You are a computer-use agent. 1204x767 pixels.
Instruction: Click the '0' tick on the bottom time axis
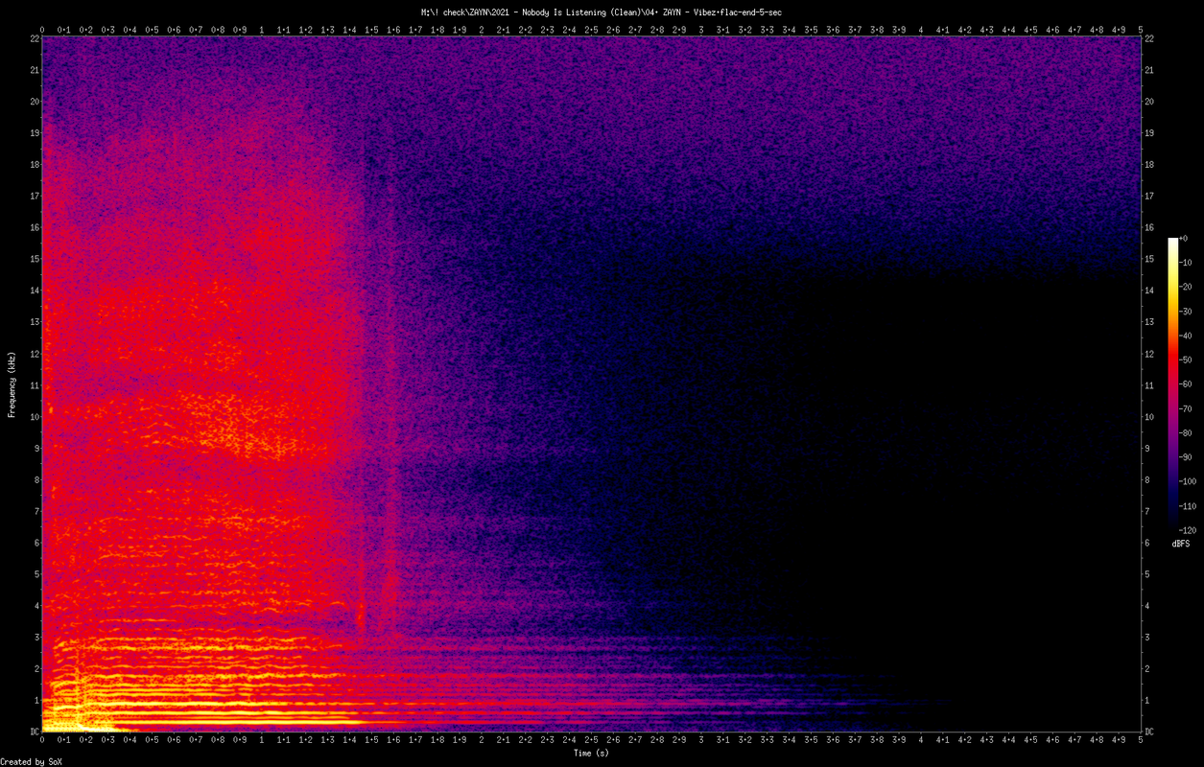point(43,741)
